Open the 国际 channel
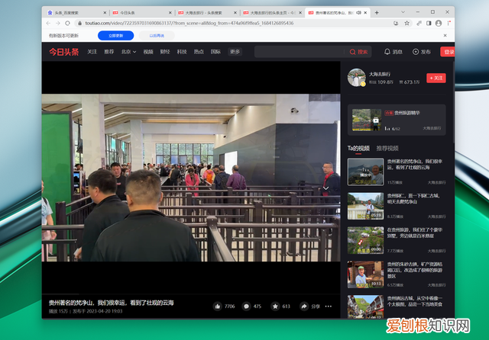 click(215, 52)
